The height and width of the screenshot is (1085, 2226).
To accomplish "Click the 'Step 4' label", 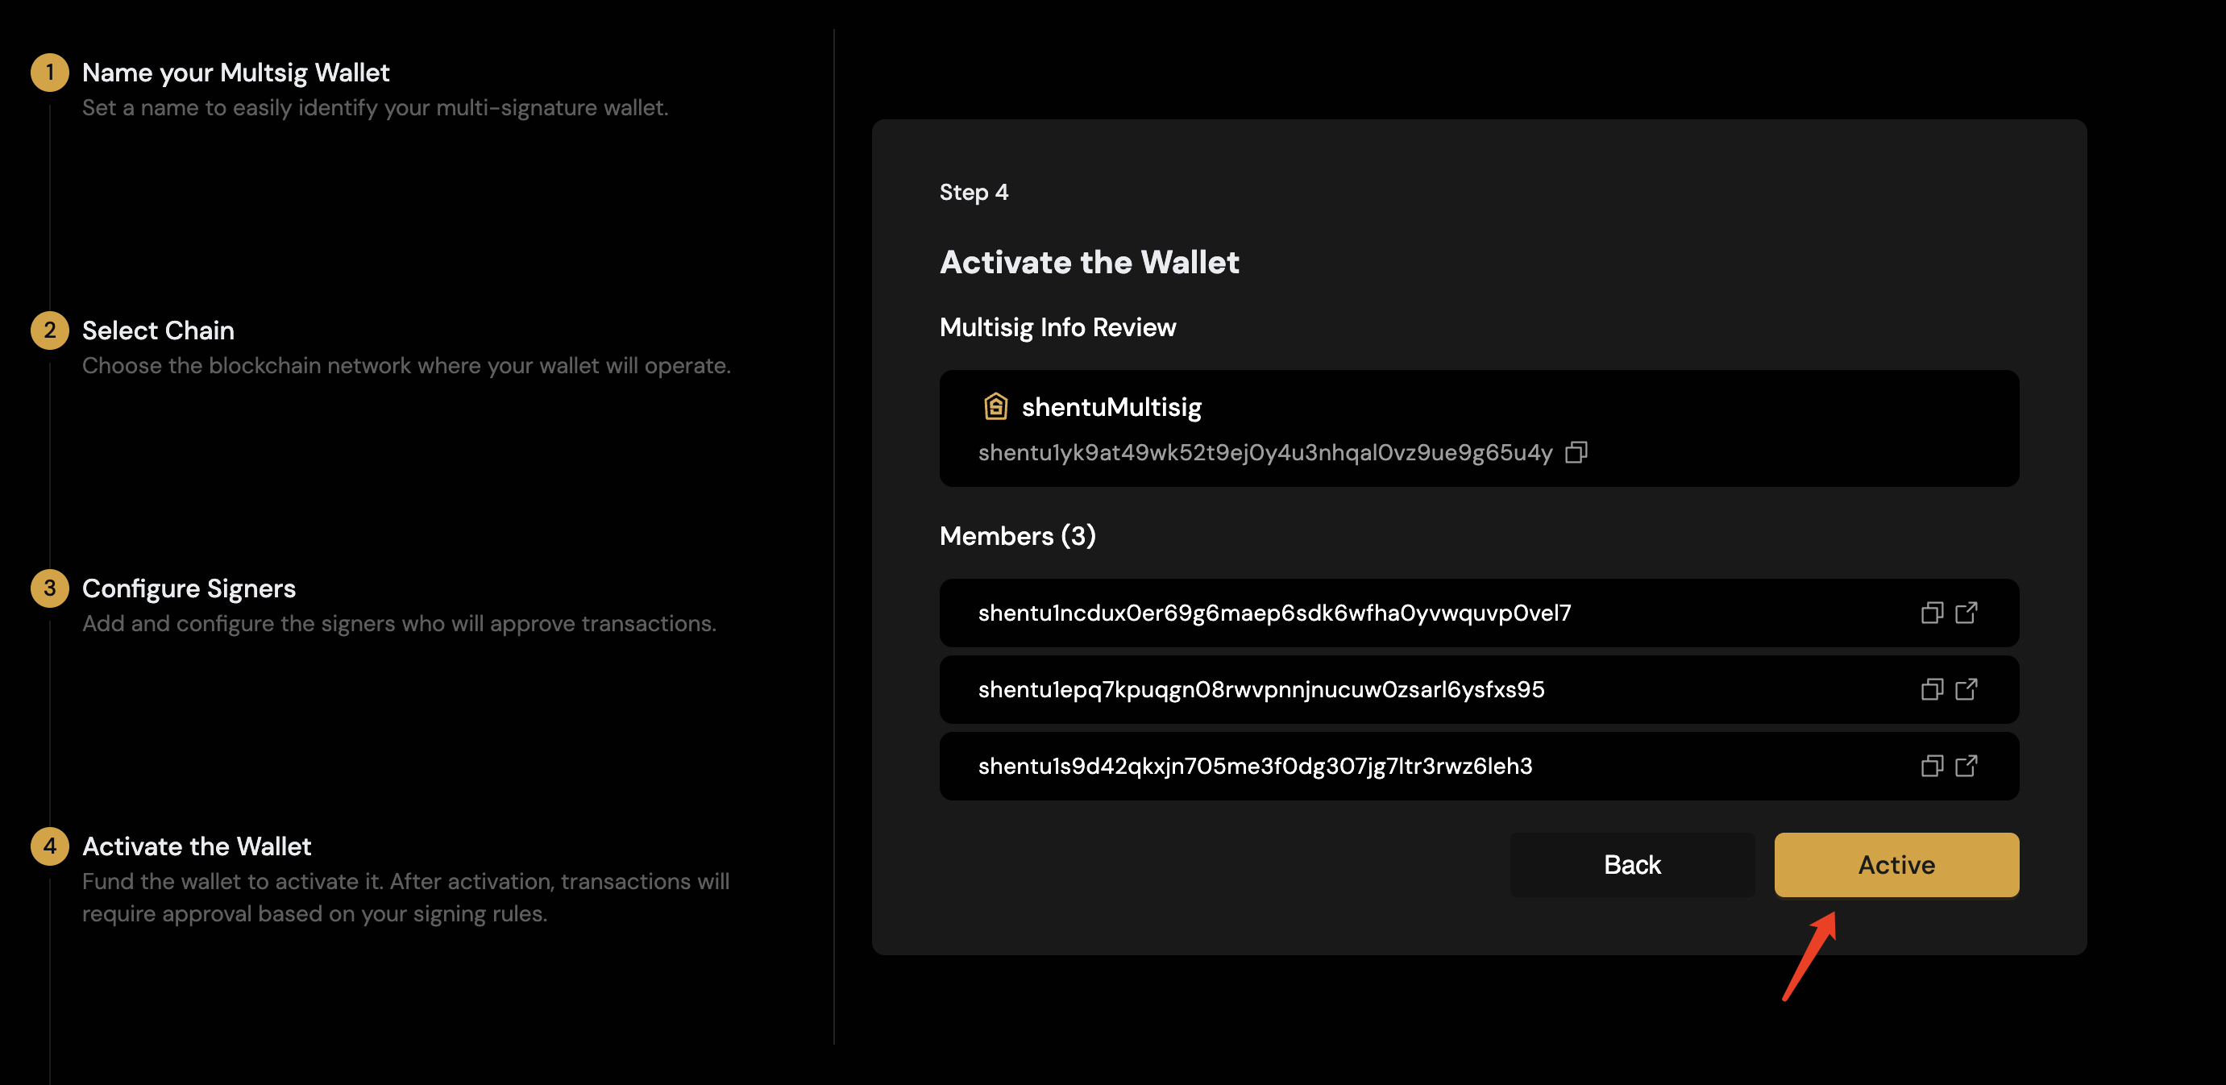I will [x=974, y=192].
